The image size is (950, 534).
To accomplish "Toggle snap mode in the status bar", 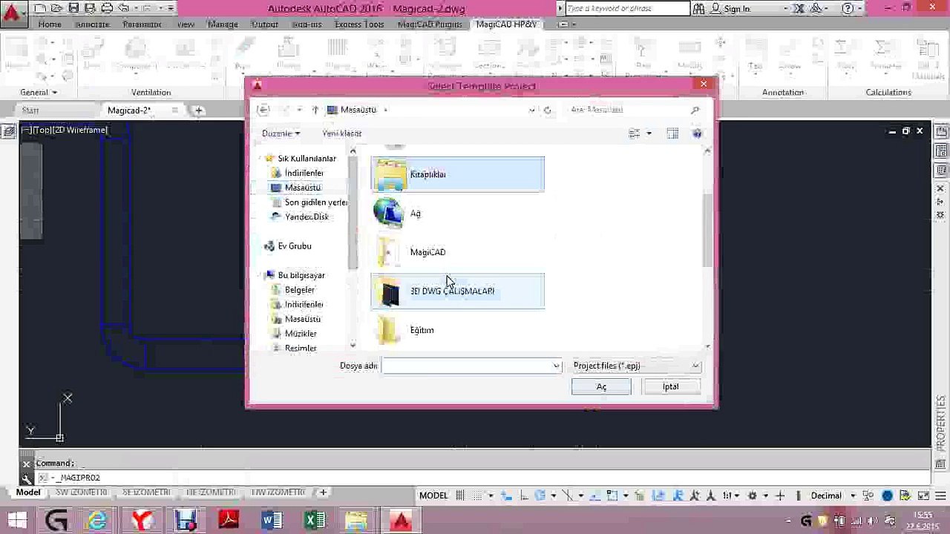I will [478, 495].
